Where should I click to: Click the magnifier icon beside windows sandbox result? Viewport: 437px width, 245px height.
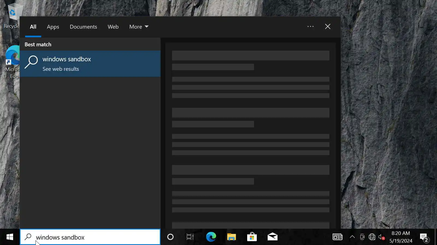tap(31, 62)
